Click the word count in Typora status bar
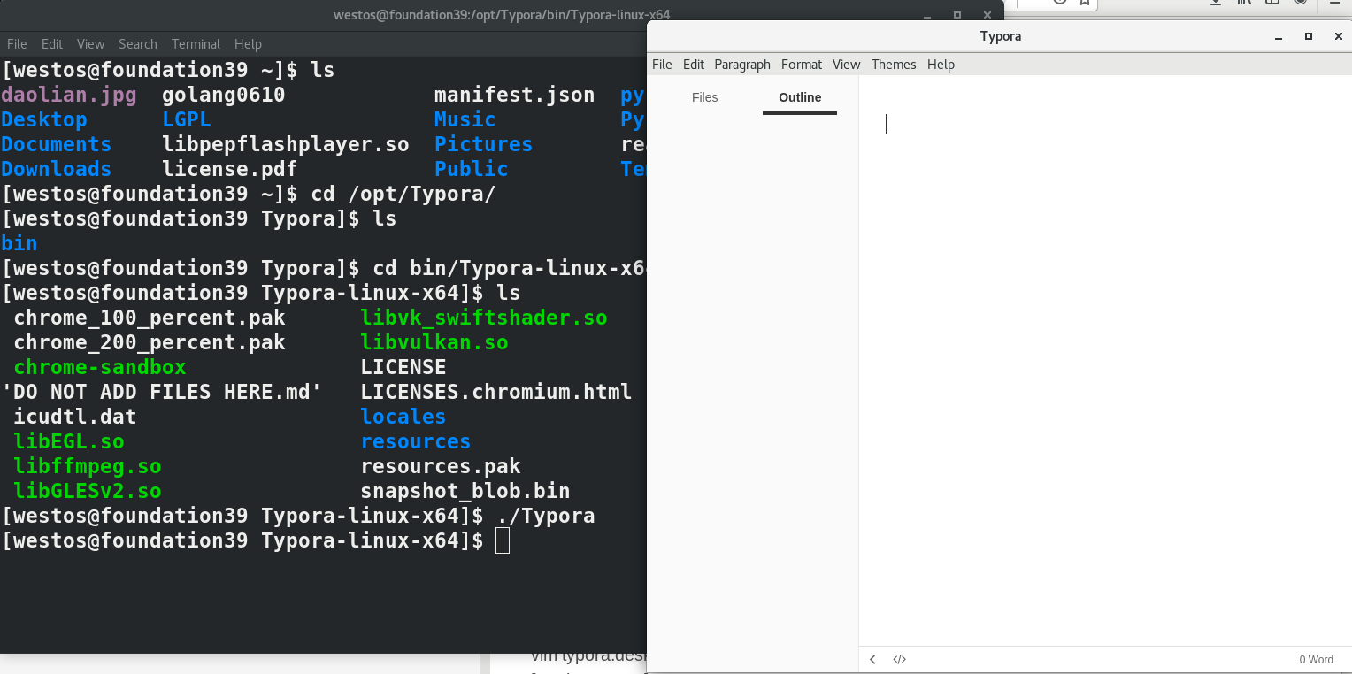This screenshot has height=674, width=1352. [x=1316, y=659]
